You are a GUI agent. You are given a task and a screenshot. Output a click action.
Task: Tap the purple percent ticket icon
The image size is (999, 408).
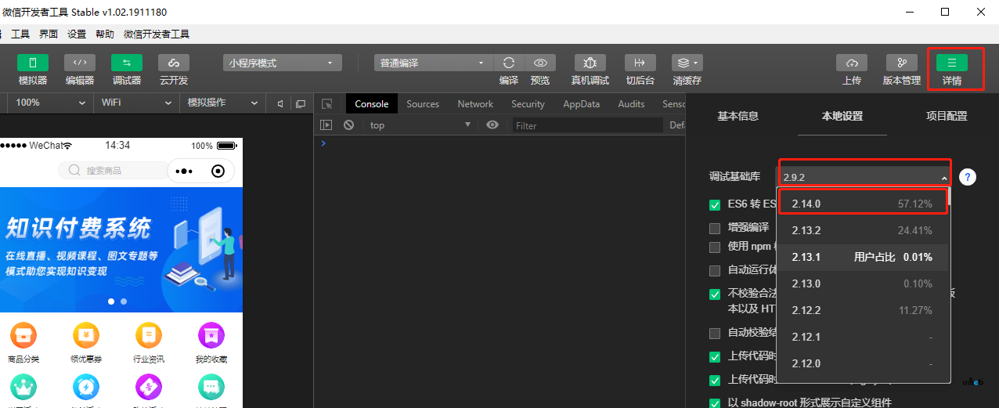149,388
